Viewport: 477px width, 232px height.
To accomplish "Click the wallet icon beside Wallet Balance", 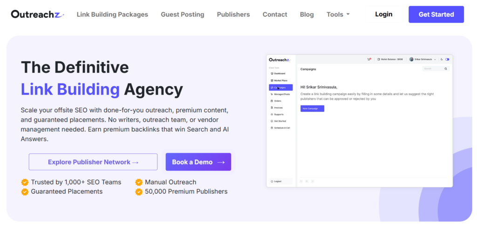I will (379, 59).
